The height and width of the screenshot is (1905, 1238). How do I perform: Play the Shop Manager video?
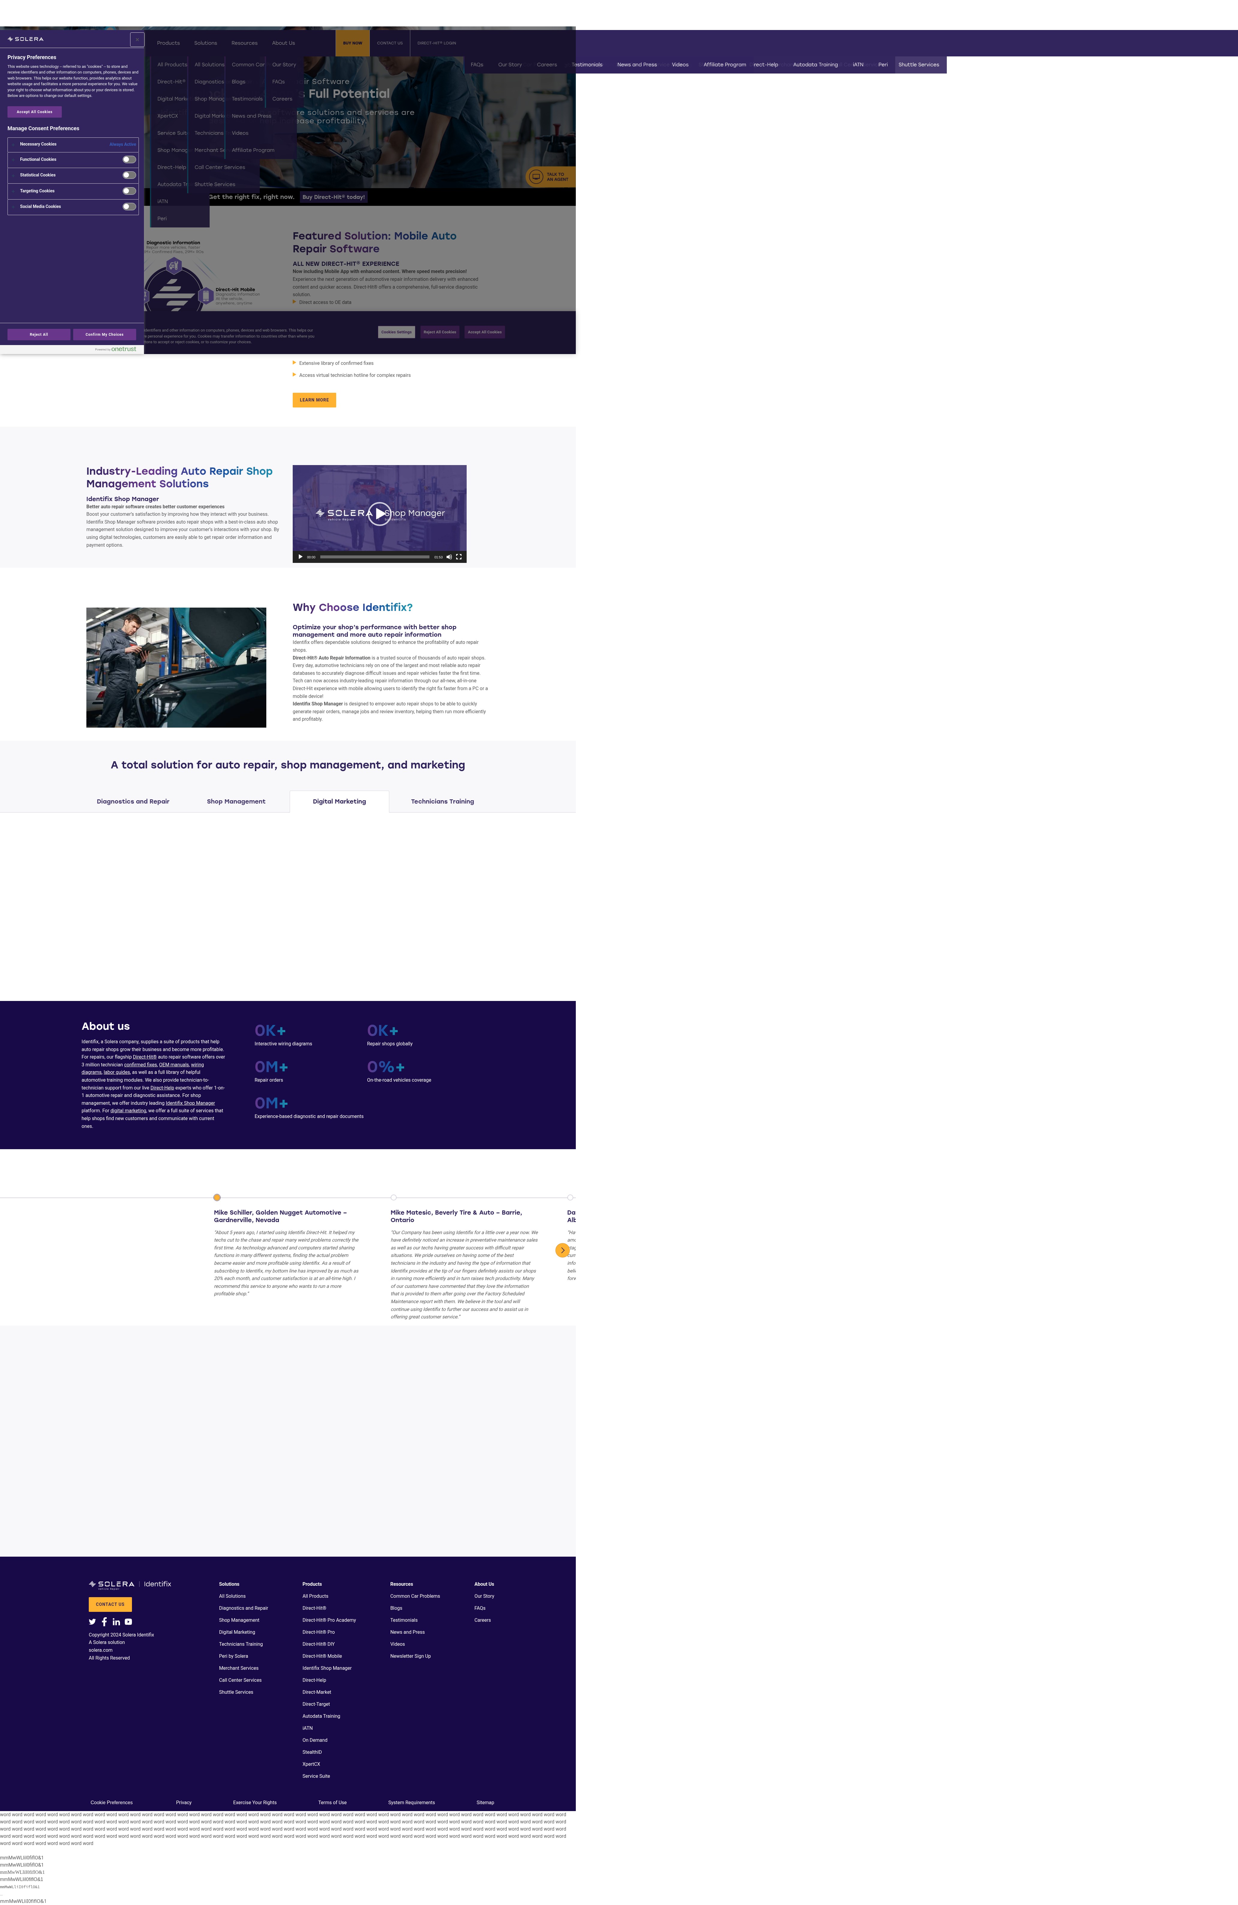pyautogui.click(x=379, y=514)
